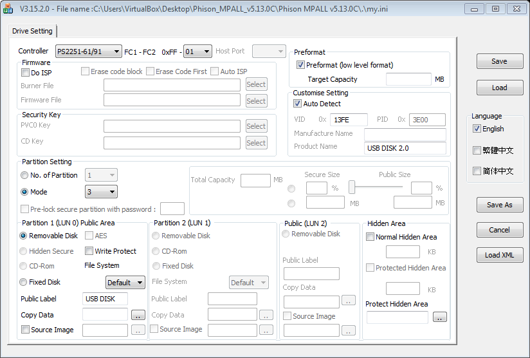Open the No. of Partition dropdown

(x=102, y=175)
